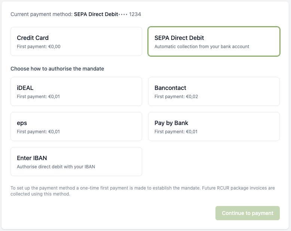291x231 pixels.
Task: Click Bancontact's 'First payment: €0,02' text
Action: [176, 96]
